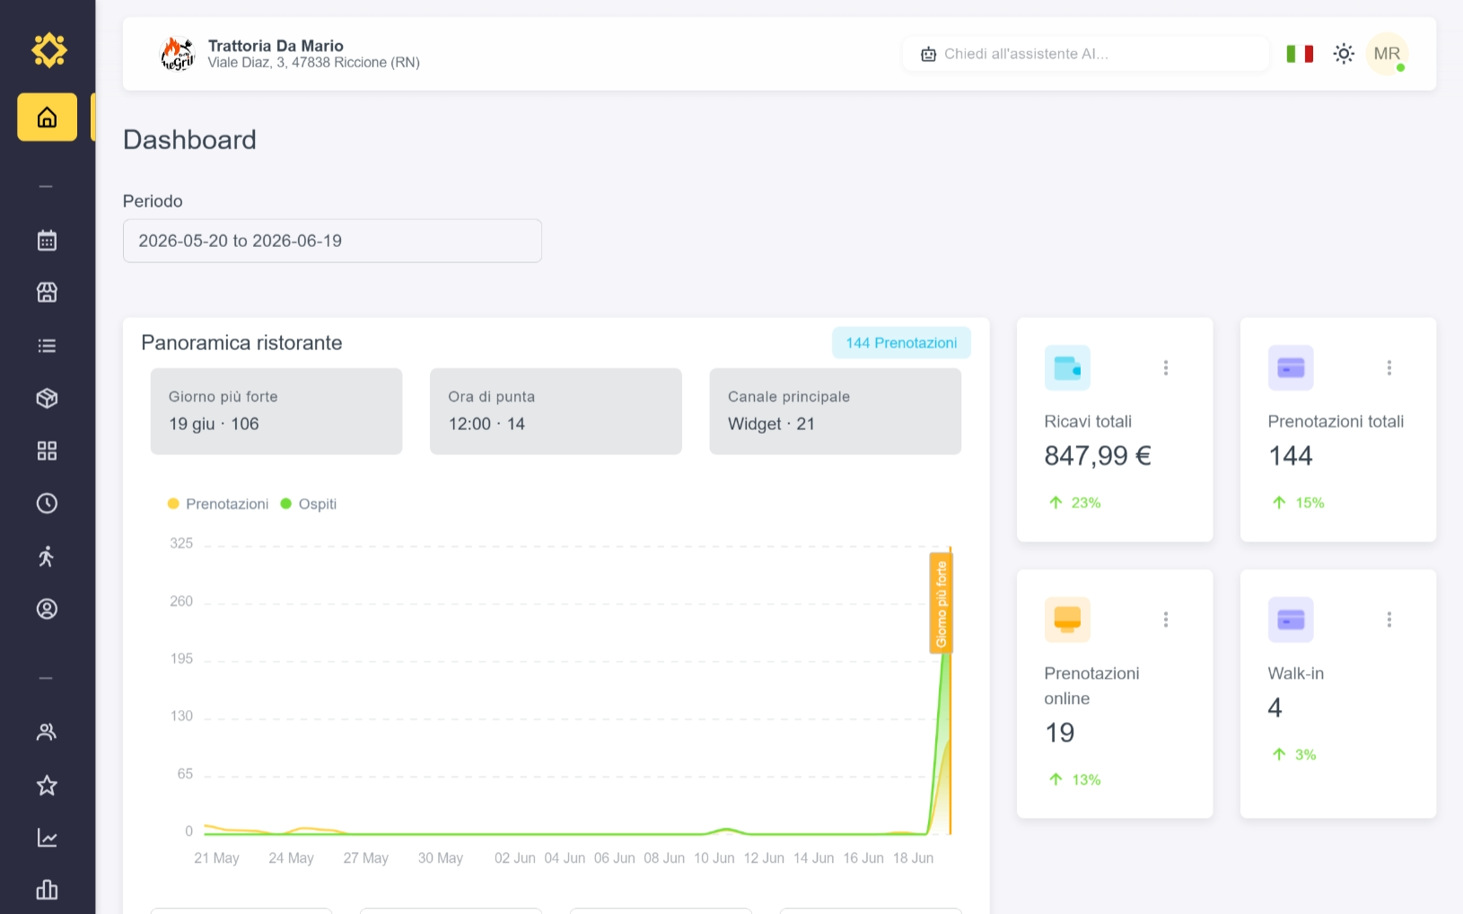This screenshot has width=1463, height=914.
Task: Open the bar chart icon in sidebar
Action: pos(47,890)
